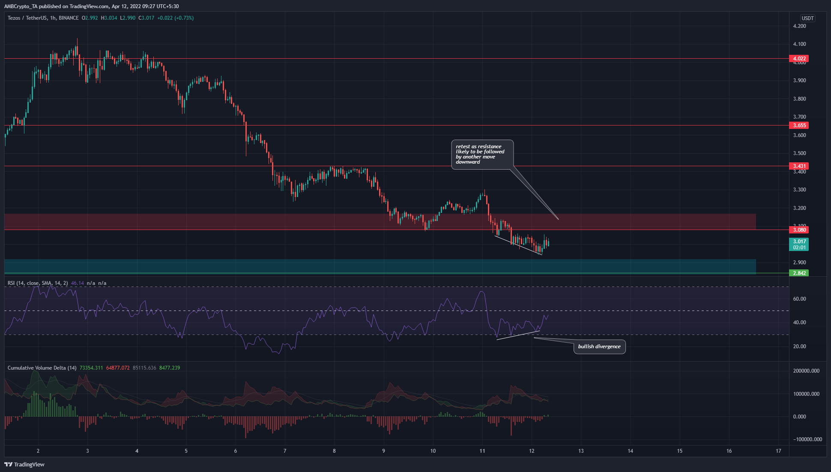This screenshot has width=831, height=472.
Task: Click the TradingView logo at bottom left
Action: [24, 464]
